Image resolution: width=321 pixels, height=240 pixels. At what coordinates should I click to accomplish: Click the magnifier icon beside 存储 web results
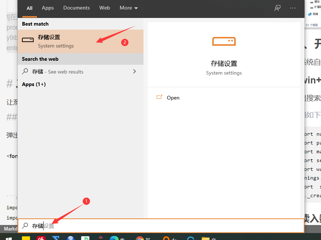(x=25, y=71)
